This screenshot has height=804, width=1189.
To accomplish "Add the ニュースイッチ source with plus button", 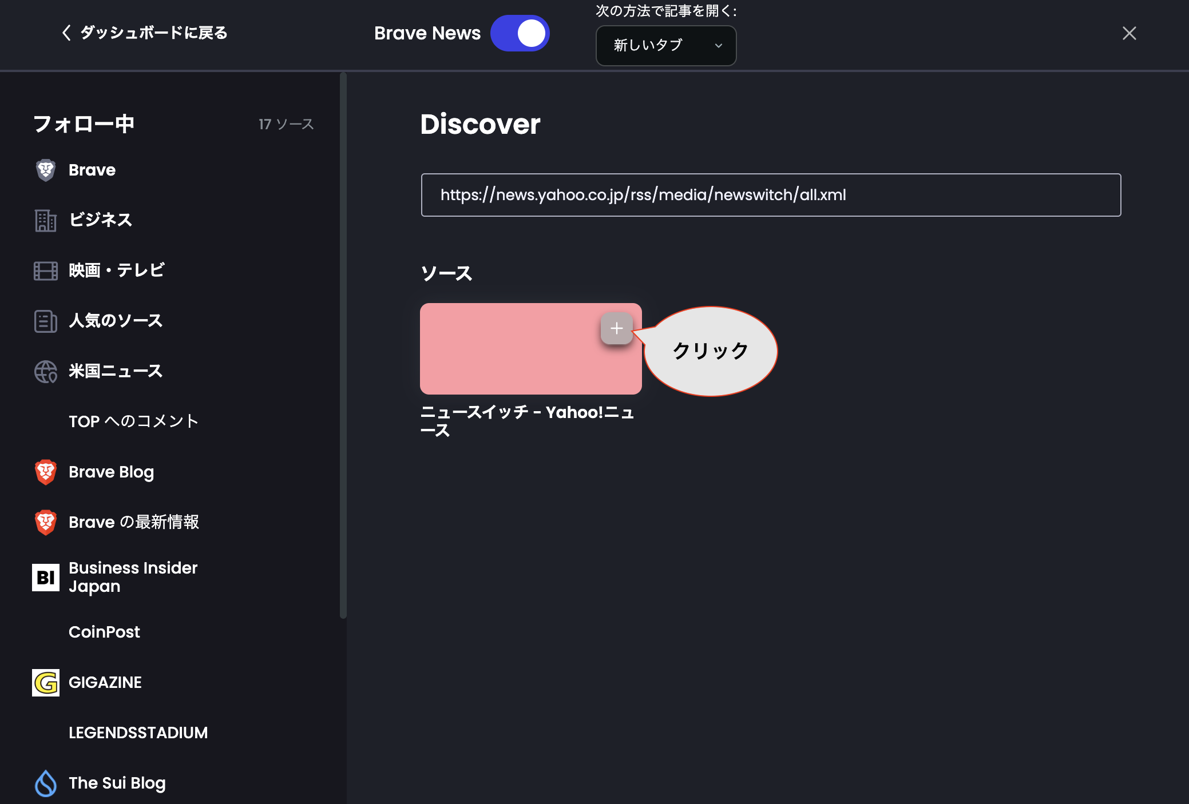I will pyautogui.click(x=616, y=328).
